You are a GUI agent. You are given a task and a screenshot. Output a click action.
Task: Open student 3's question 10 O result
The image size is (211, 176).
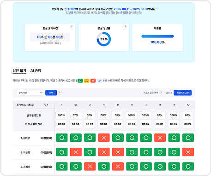(188, 166)
